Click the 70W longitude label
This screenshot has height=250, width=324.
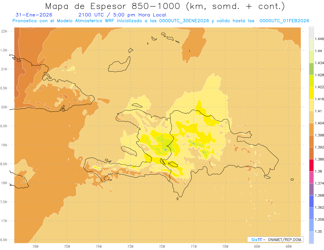pyautogui.click(x=225, y=246)
